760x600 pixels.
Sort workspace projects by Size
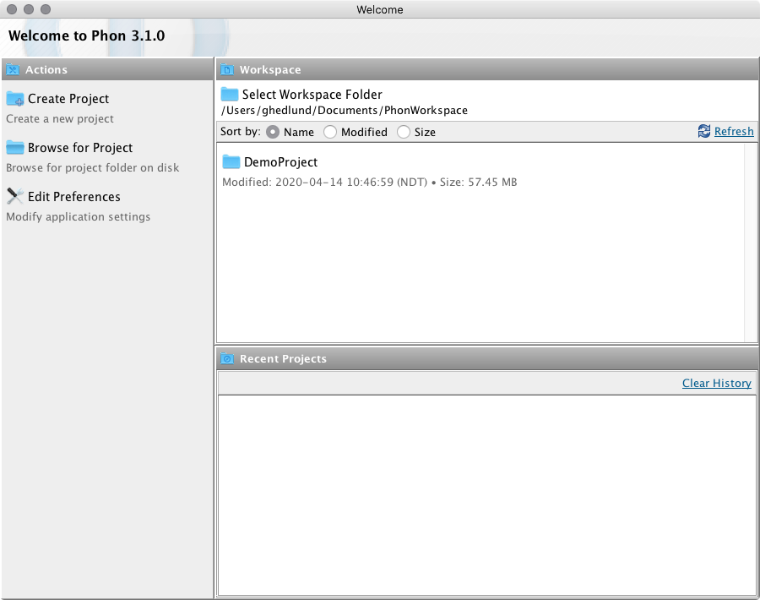coord(404,132)
